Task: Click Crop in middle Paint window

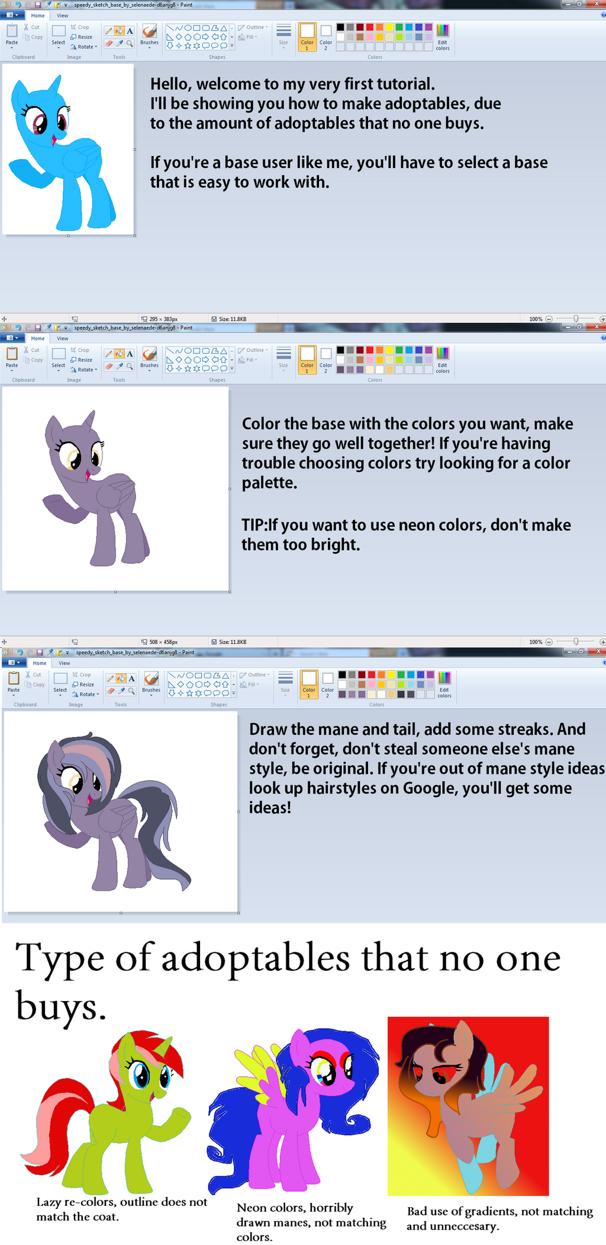Action: pyautogui.click(x=80, y=350)
